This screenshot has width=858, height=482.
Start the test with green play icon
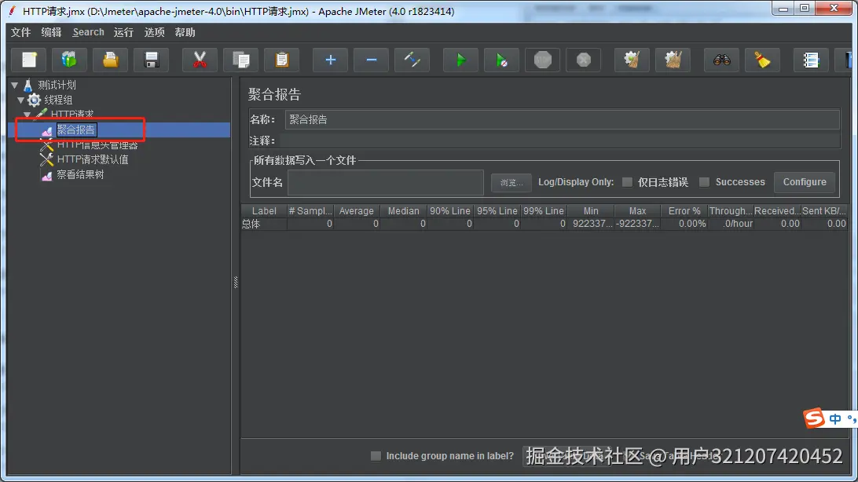click(x=460, y=60)
